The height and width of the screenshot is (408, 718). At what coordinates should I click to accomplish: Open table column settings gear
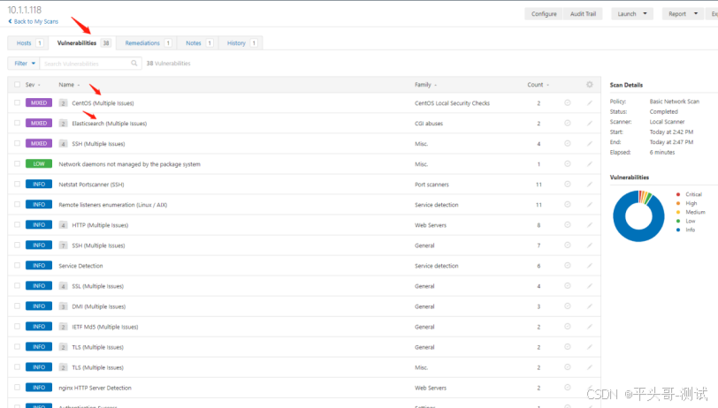589,85
